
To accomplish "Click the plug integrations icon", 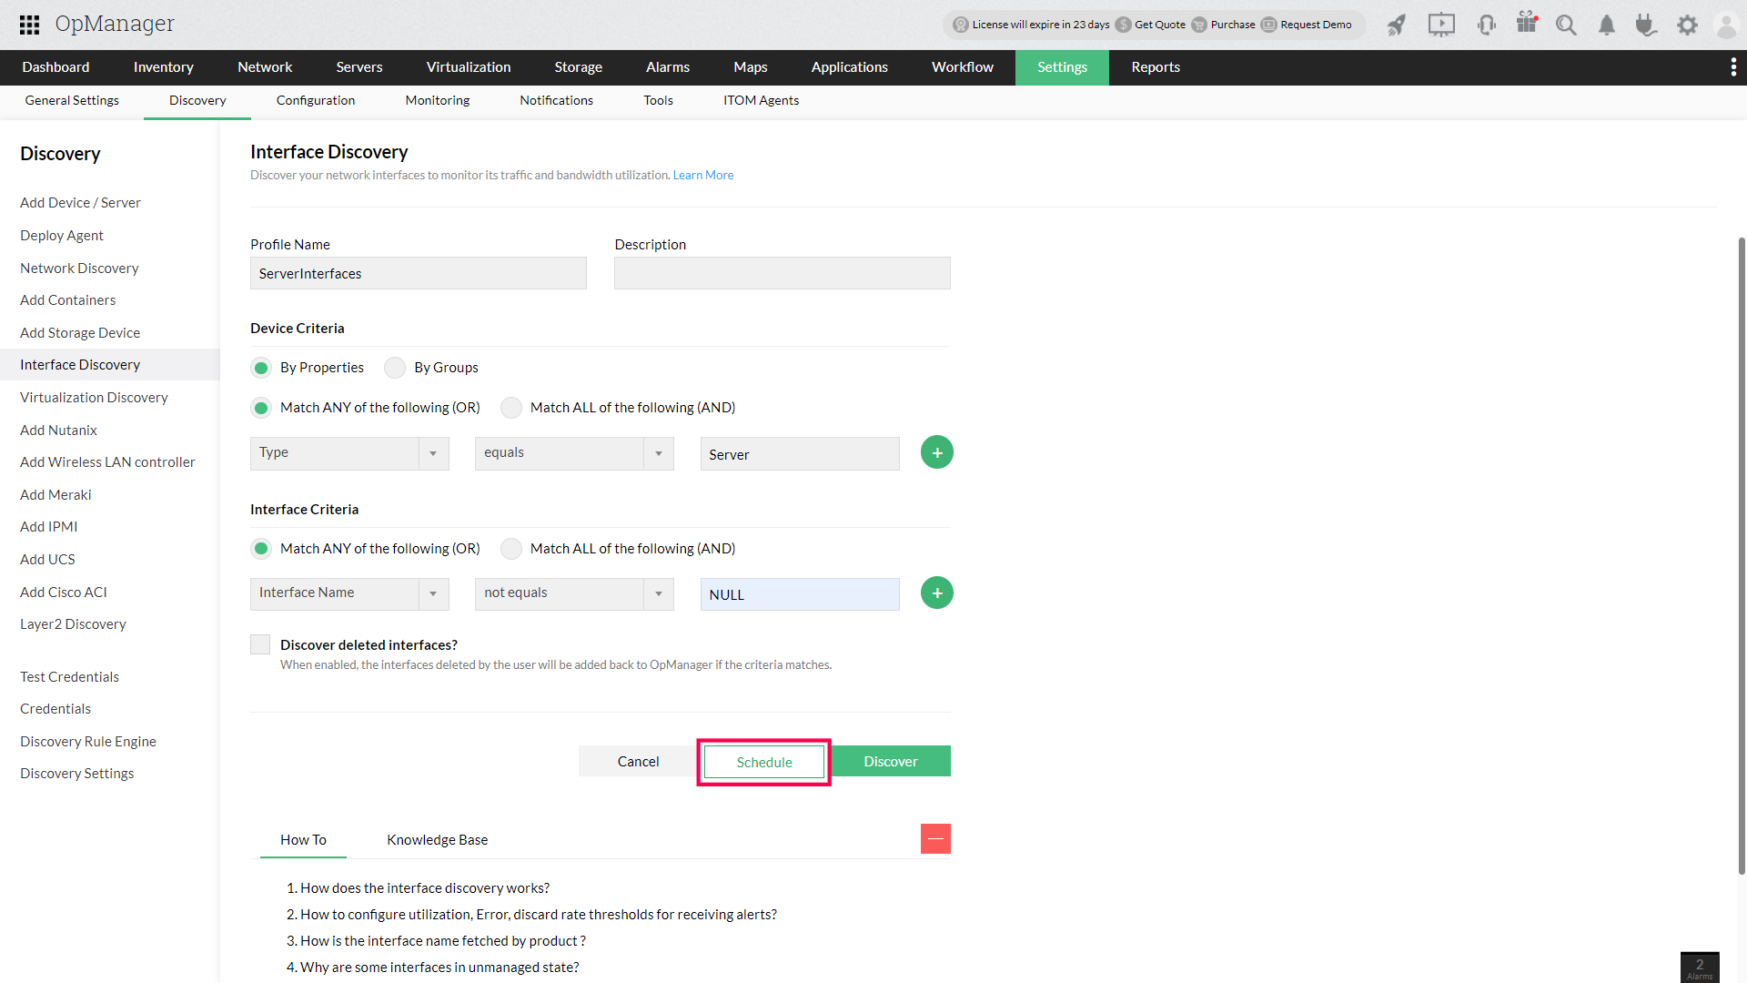I will (1645, 25).
